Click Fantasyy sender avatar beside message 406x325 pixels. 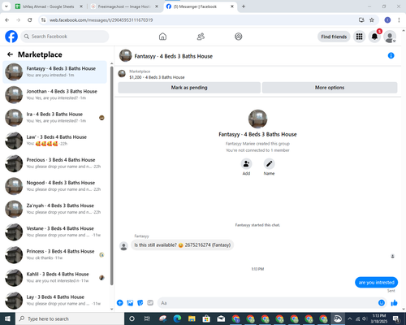click(123, 246)
